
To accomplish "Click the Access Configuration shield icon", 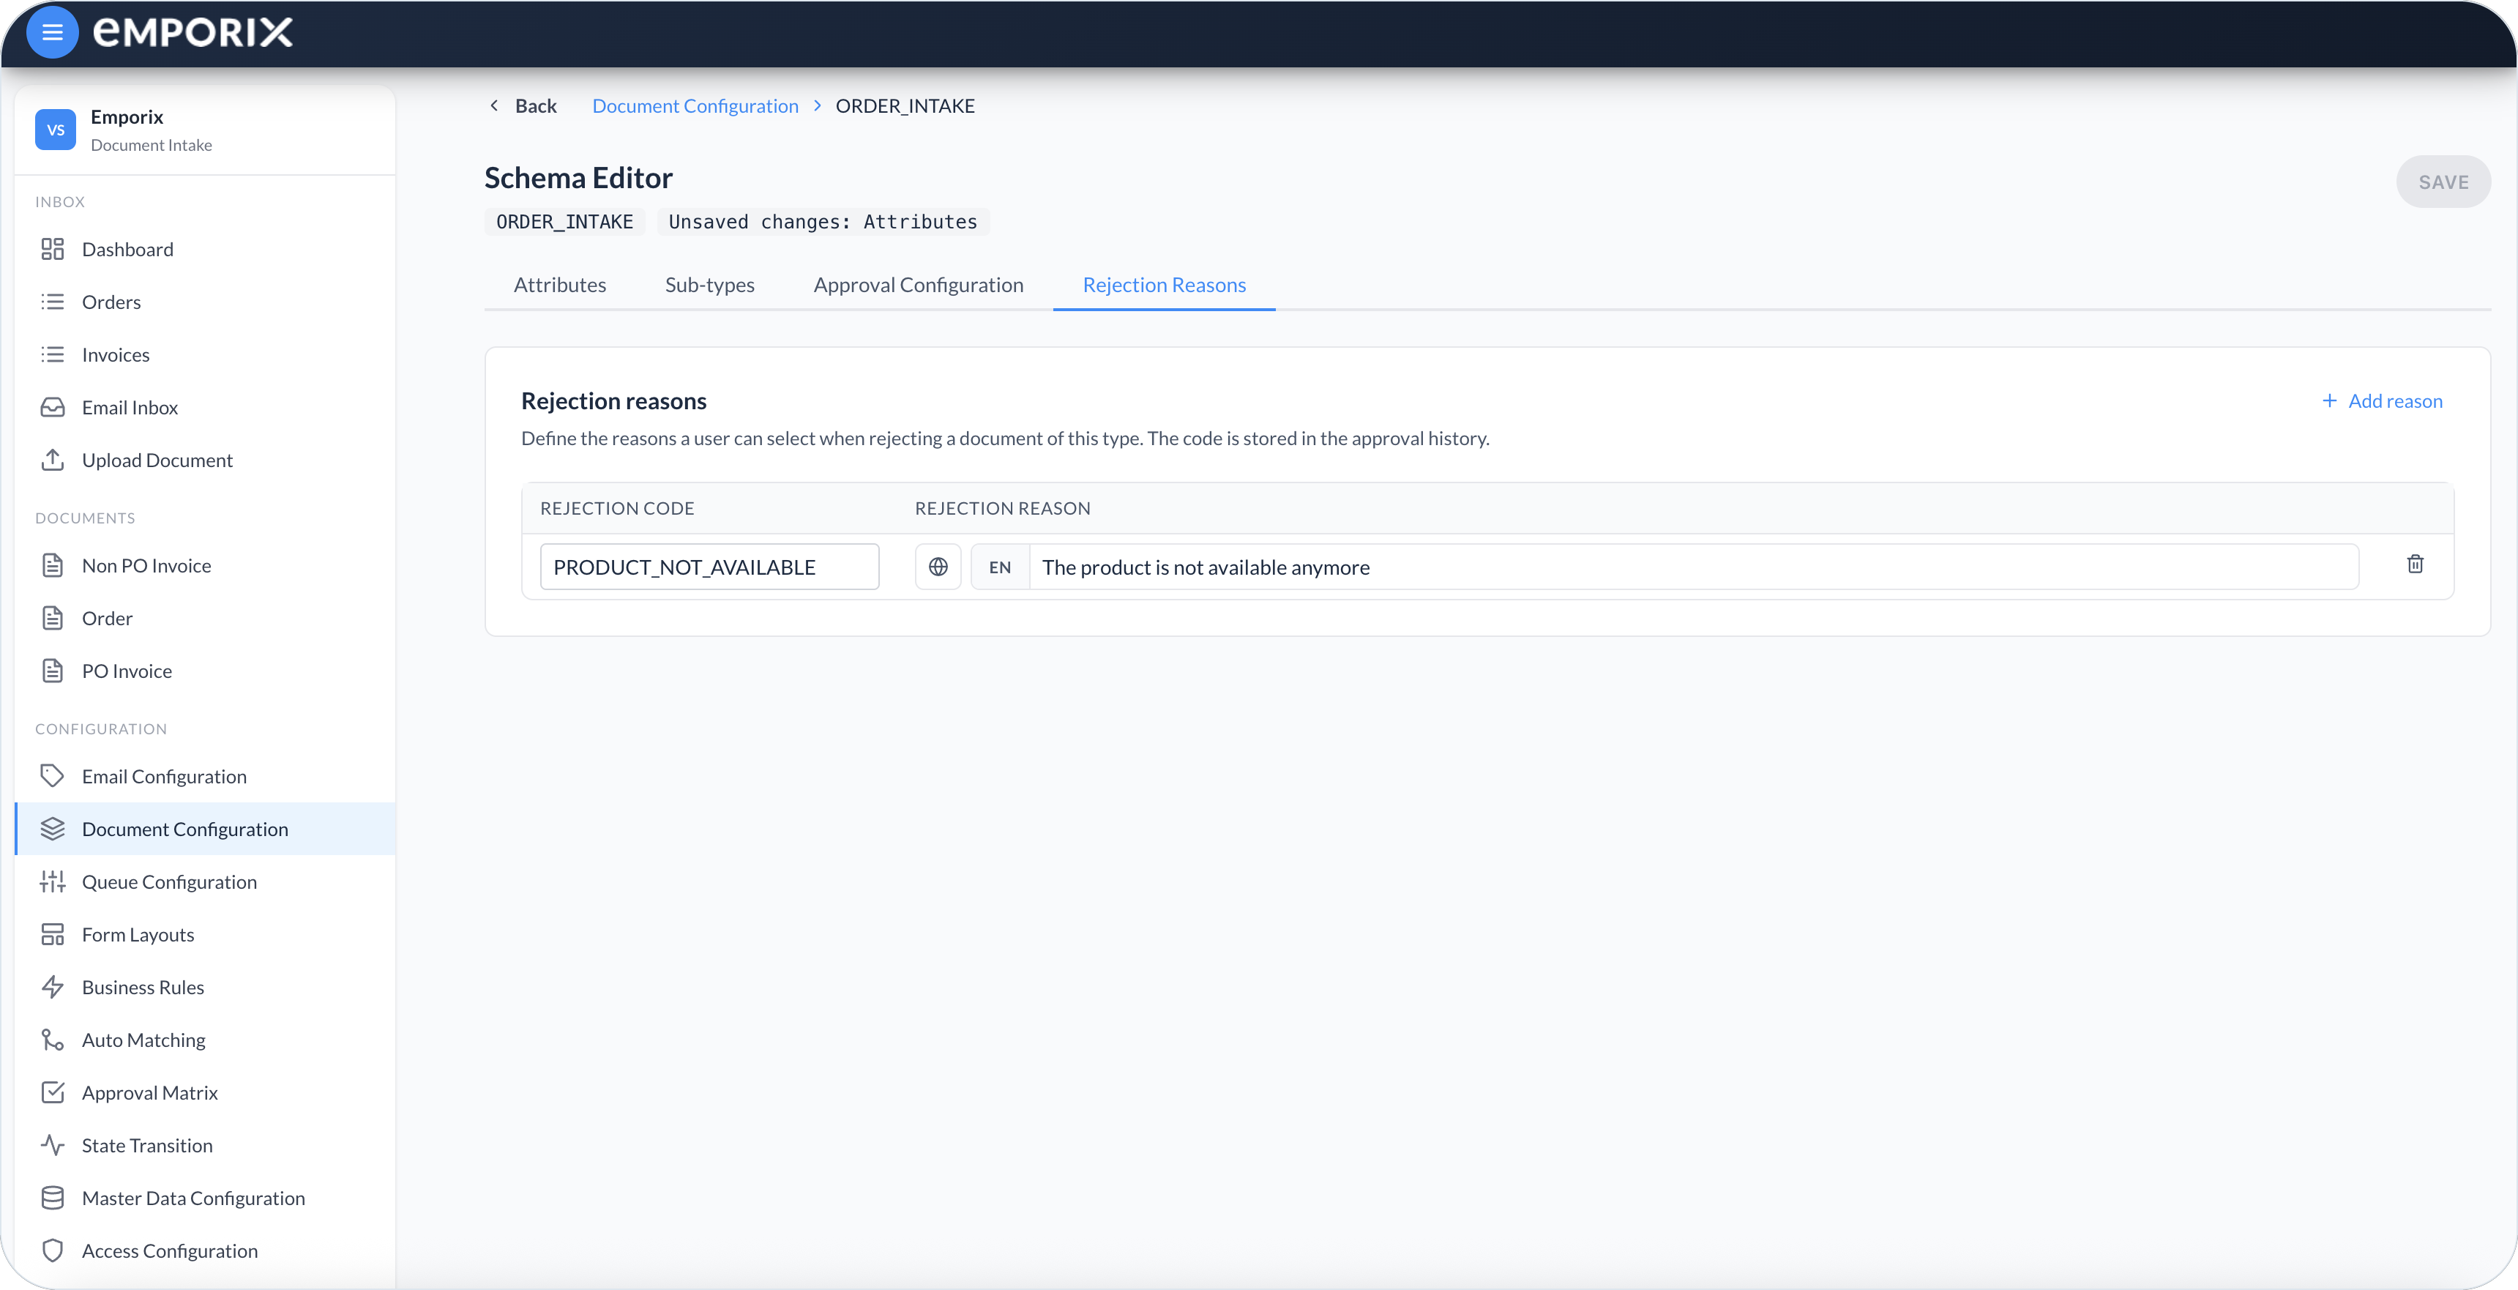I will [x=53, y=1252].
